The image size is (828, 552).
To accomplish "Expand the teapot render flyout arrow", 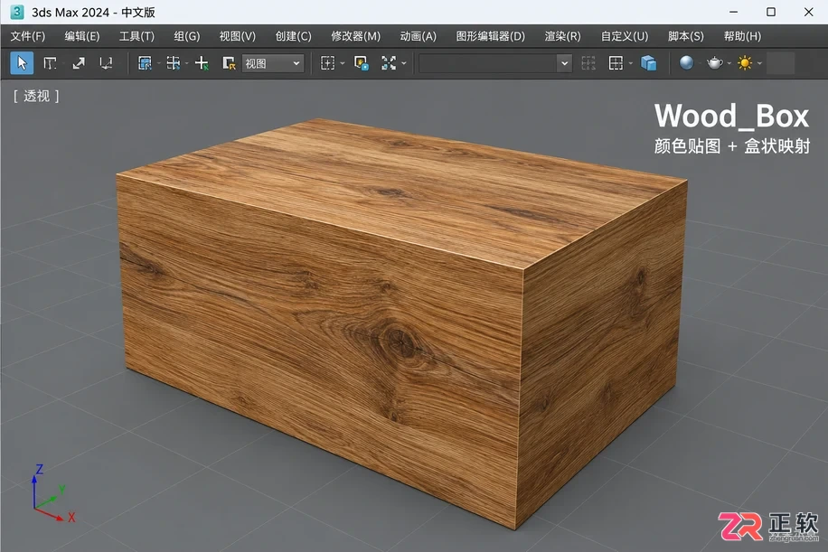I will [x=729, y=64].
